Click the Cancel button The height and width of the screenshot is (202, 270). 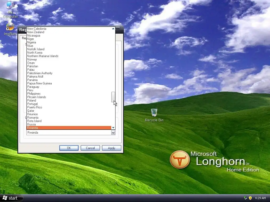pyautogui.click(x=90, y=148)
